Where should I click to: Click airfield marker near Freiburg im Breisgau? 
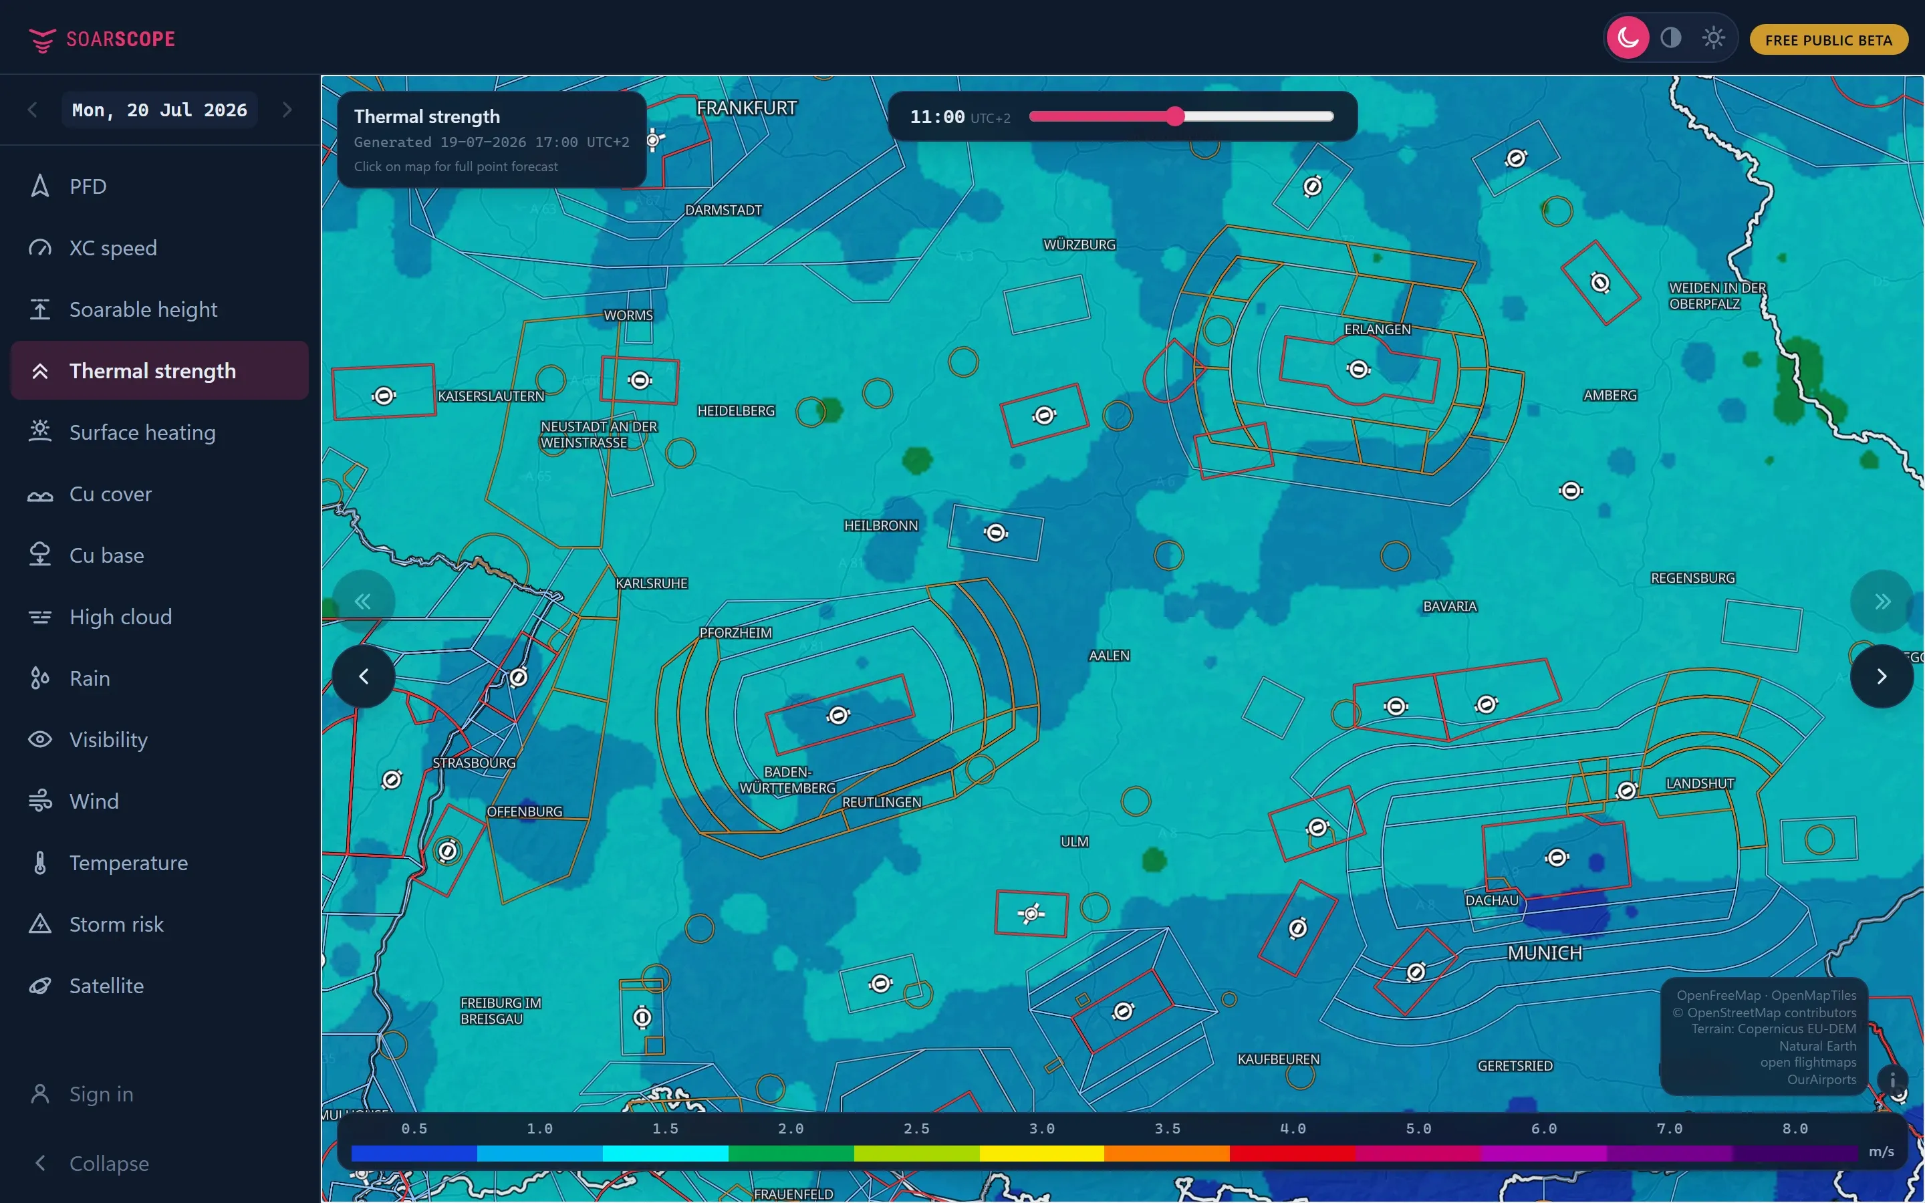(642, 1018)
